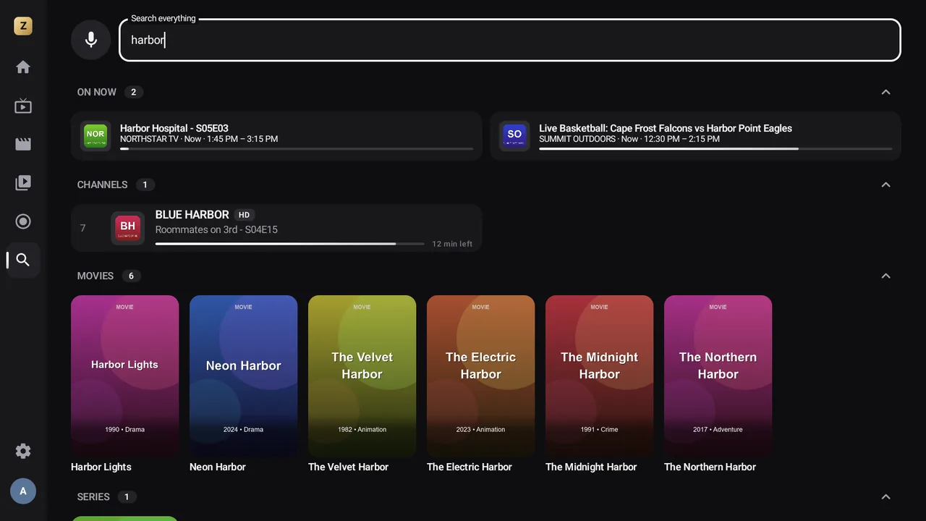Open The Midnight Harbor movie poster
Viewport: 926px width, 521px height.
point(599,376)
